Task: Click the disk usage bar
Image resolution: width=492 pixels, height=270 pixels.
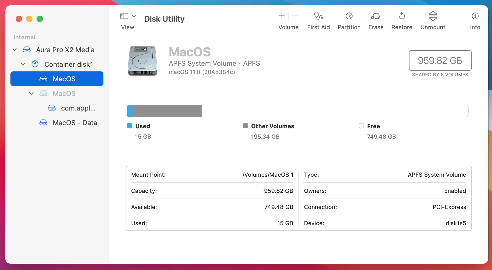Action: click(x=297, y=111)
